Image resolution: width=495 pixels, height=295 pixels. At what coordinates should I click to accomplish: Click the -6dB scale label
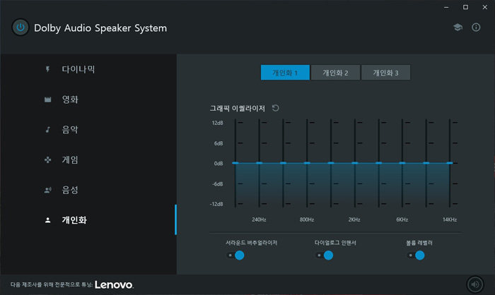[218, 184]
